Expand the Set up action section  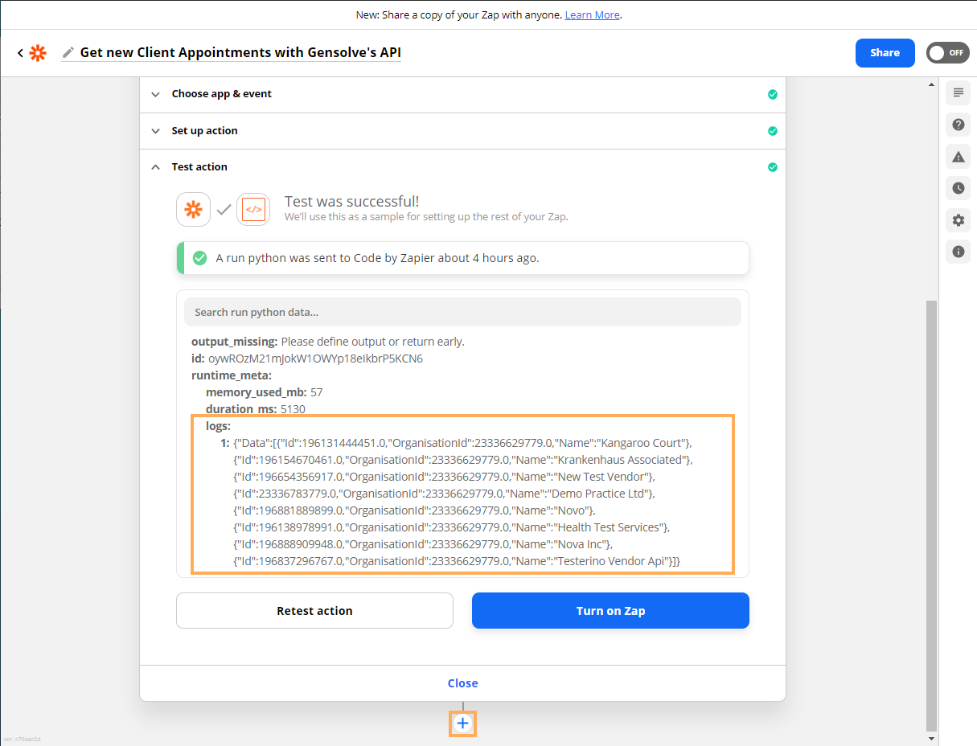tap(462, 131)
